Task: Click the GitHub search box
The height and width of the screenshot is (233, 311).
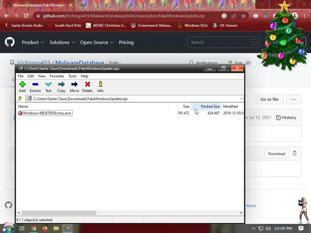Action: [223, 42]
